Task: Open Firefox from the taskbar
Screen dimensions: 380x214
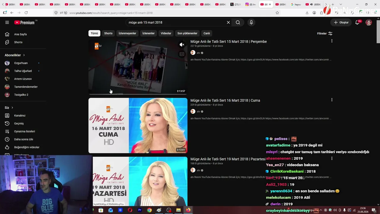Action: (188, 210)
